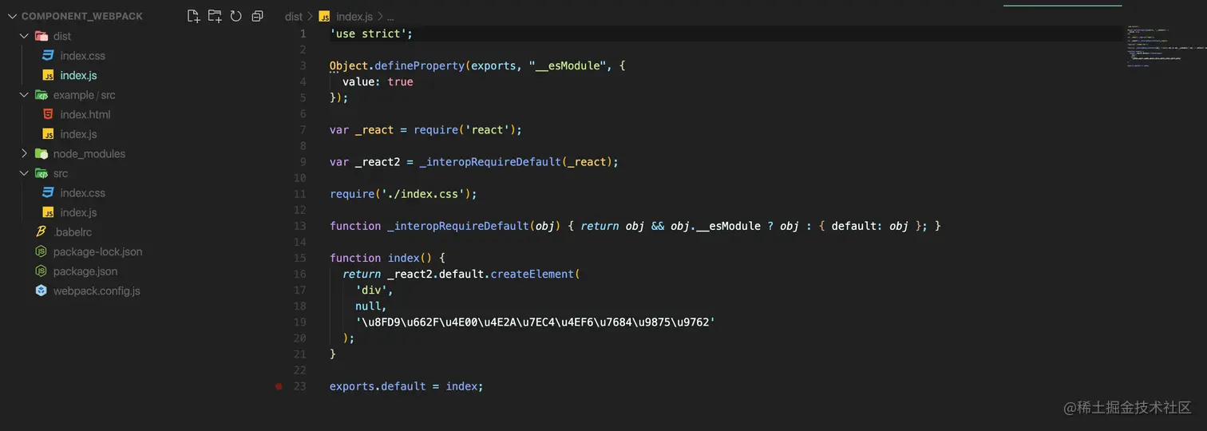The width and height of the screenshot is (1207, 431).
Task: Click the 'div' string on line 17
Action: (371, 290)
